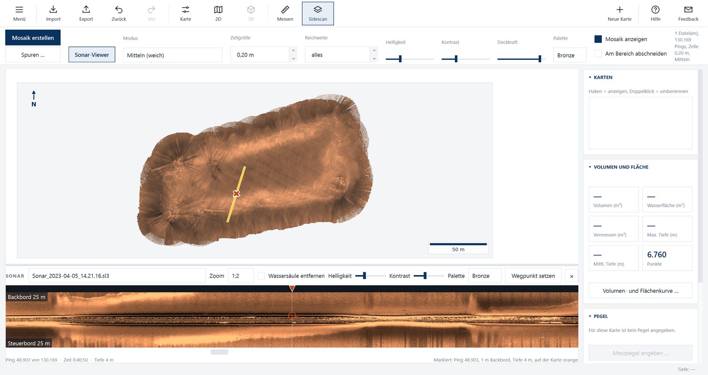Increase Zellgröße with up stepper arrow
This screenshot has height=375, width=708.
coord(293,50)
